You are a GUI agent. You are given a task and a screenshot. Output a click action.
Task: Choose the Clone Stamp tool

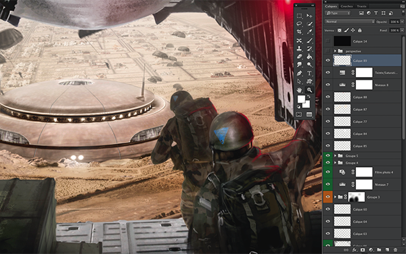pyautogui.click(x=299, y=49)
